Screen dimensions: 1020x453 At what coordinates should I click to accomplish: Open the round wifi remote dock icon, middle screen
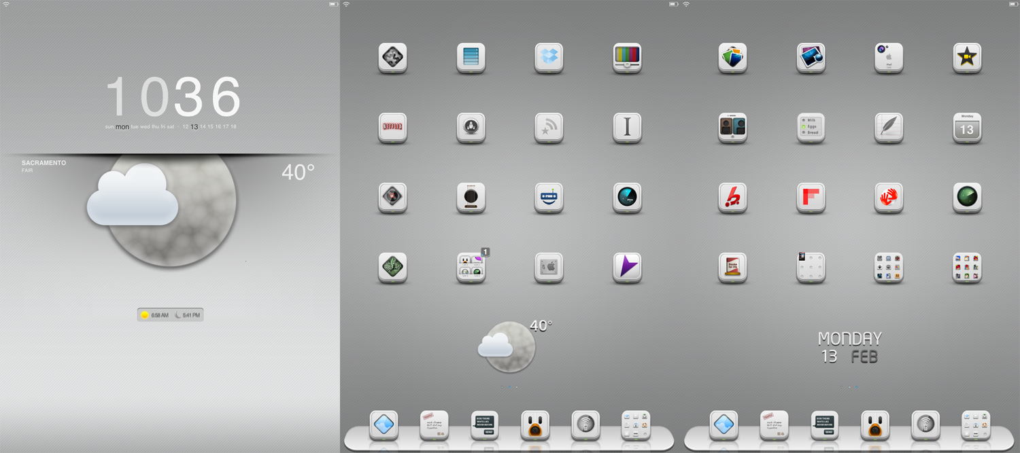(585, 425)
